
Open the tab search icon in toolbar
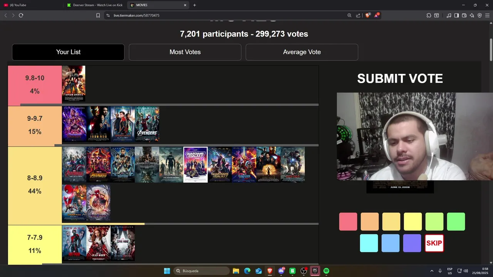coord(436,15)
